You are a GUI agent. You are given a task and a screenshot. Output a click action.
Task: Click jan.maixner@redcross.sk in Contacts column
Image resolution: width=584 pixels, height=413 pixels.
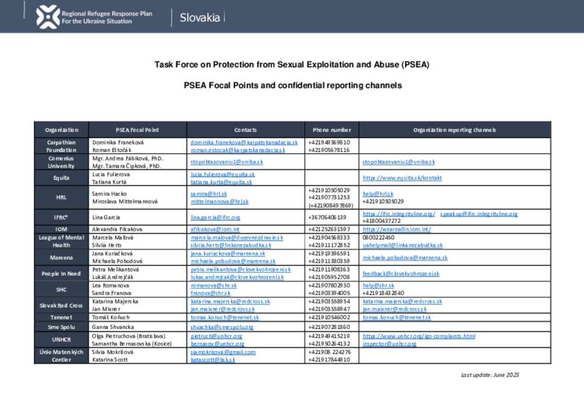pos(223,310)
